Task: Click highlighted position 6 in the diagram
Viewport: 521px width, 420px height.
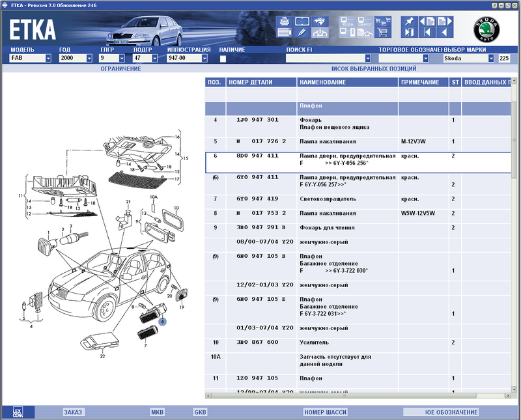Action: (x=162, y=321)
